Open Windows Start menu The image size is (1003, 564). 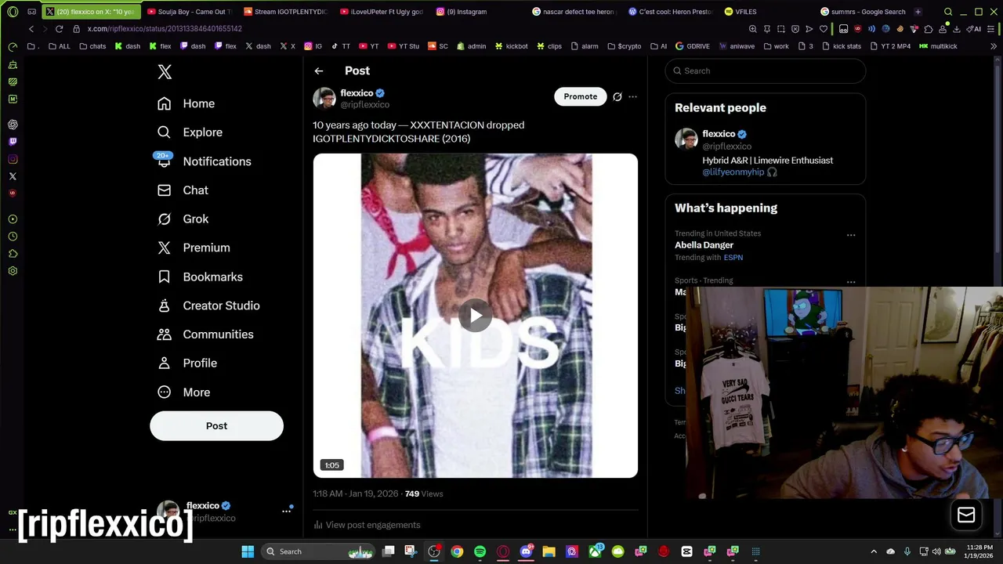(248, 551)
